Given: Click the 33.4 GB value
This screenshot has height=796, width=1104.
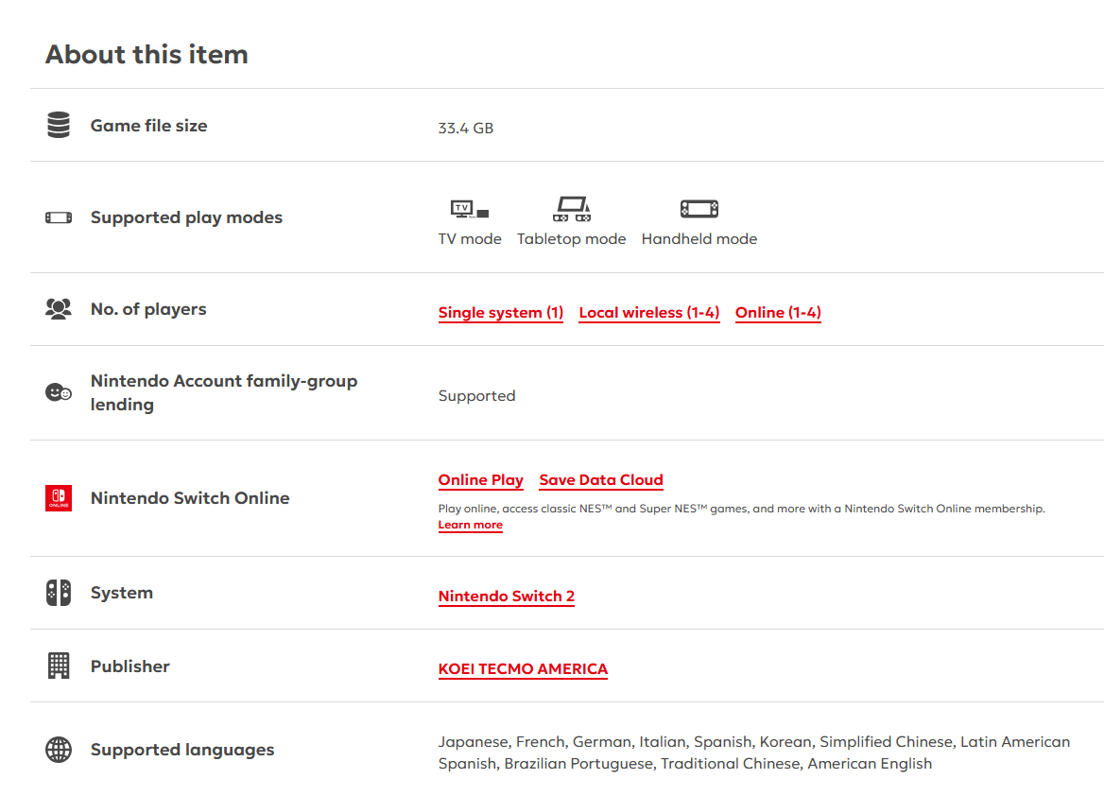Looking at the screenshot, I should point(465,129).
